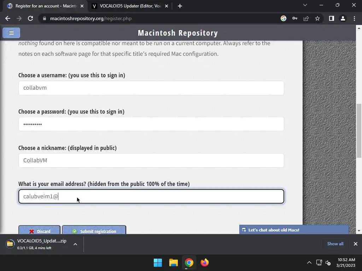Open the hamburger menu on Macintosh Repository
The height and width of the screenshot is (271, 362).
[x=11, y=33]
